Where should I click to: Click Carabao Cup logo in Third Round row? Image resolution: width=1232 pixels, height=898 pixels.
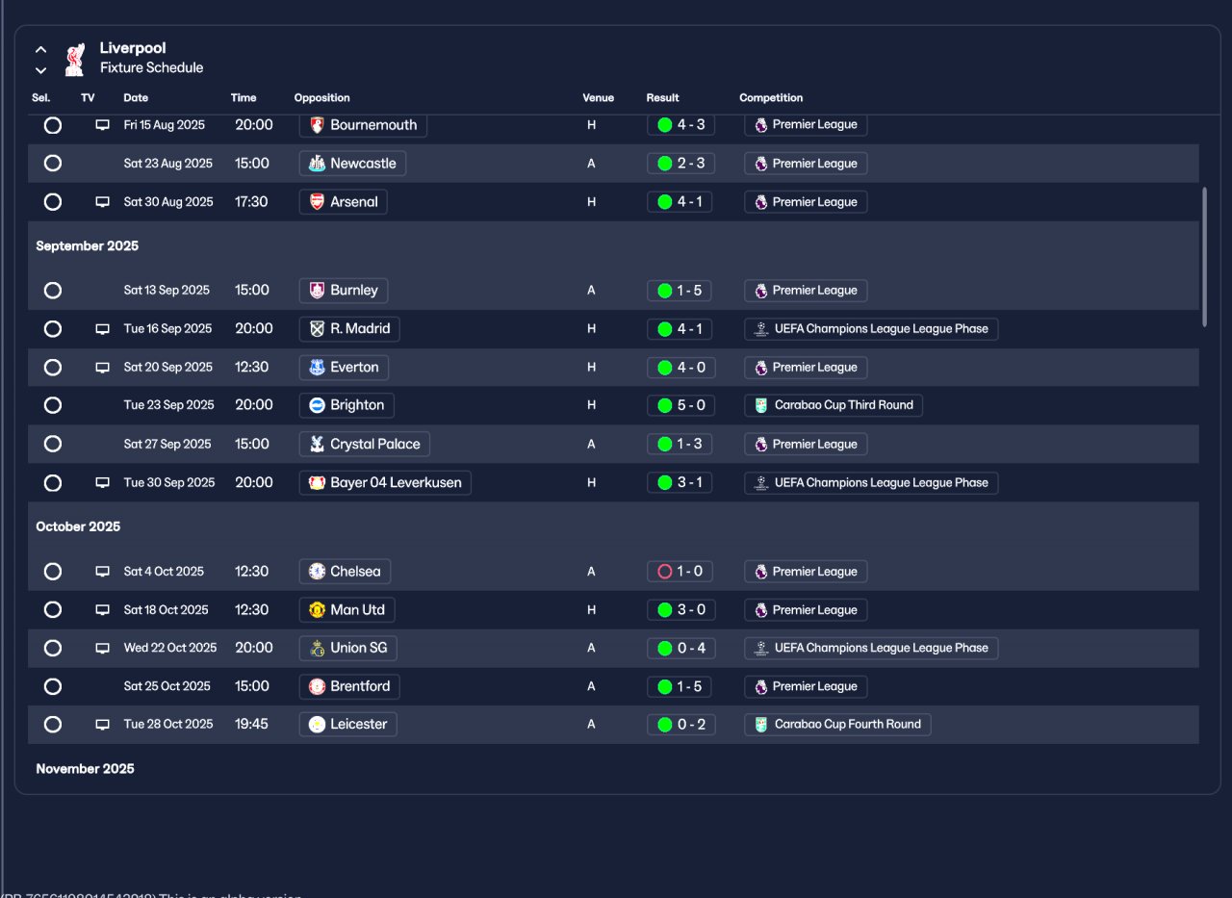pos(760,405)
